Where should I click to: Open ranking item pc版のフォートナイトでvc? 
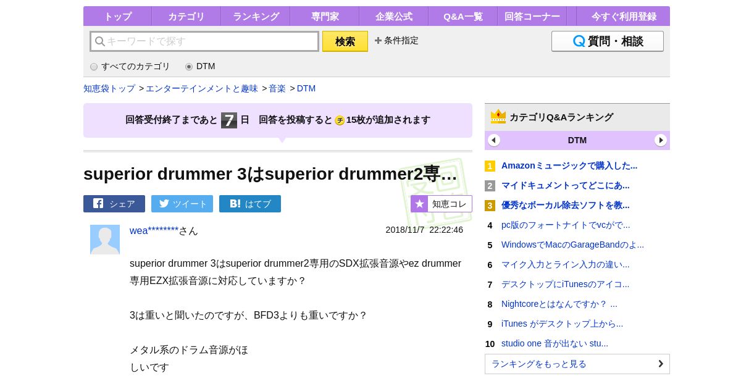coord(566,225)
